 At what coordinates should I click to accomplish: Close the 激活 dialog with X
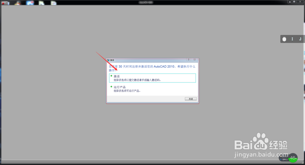point(195,60)
